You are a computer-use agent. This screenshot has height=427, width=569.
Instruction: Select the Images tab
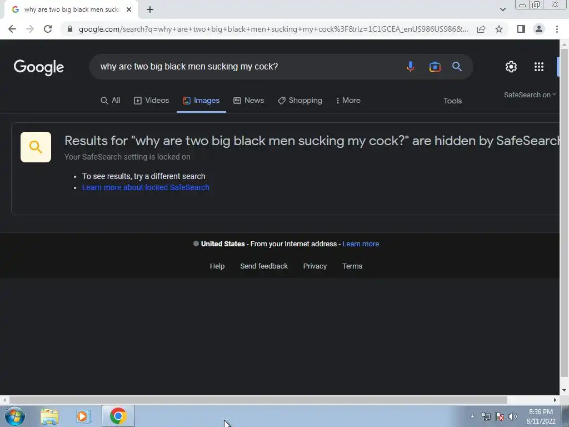pyautogui.click(x=201, y=101)
